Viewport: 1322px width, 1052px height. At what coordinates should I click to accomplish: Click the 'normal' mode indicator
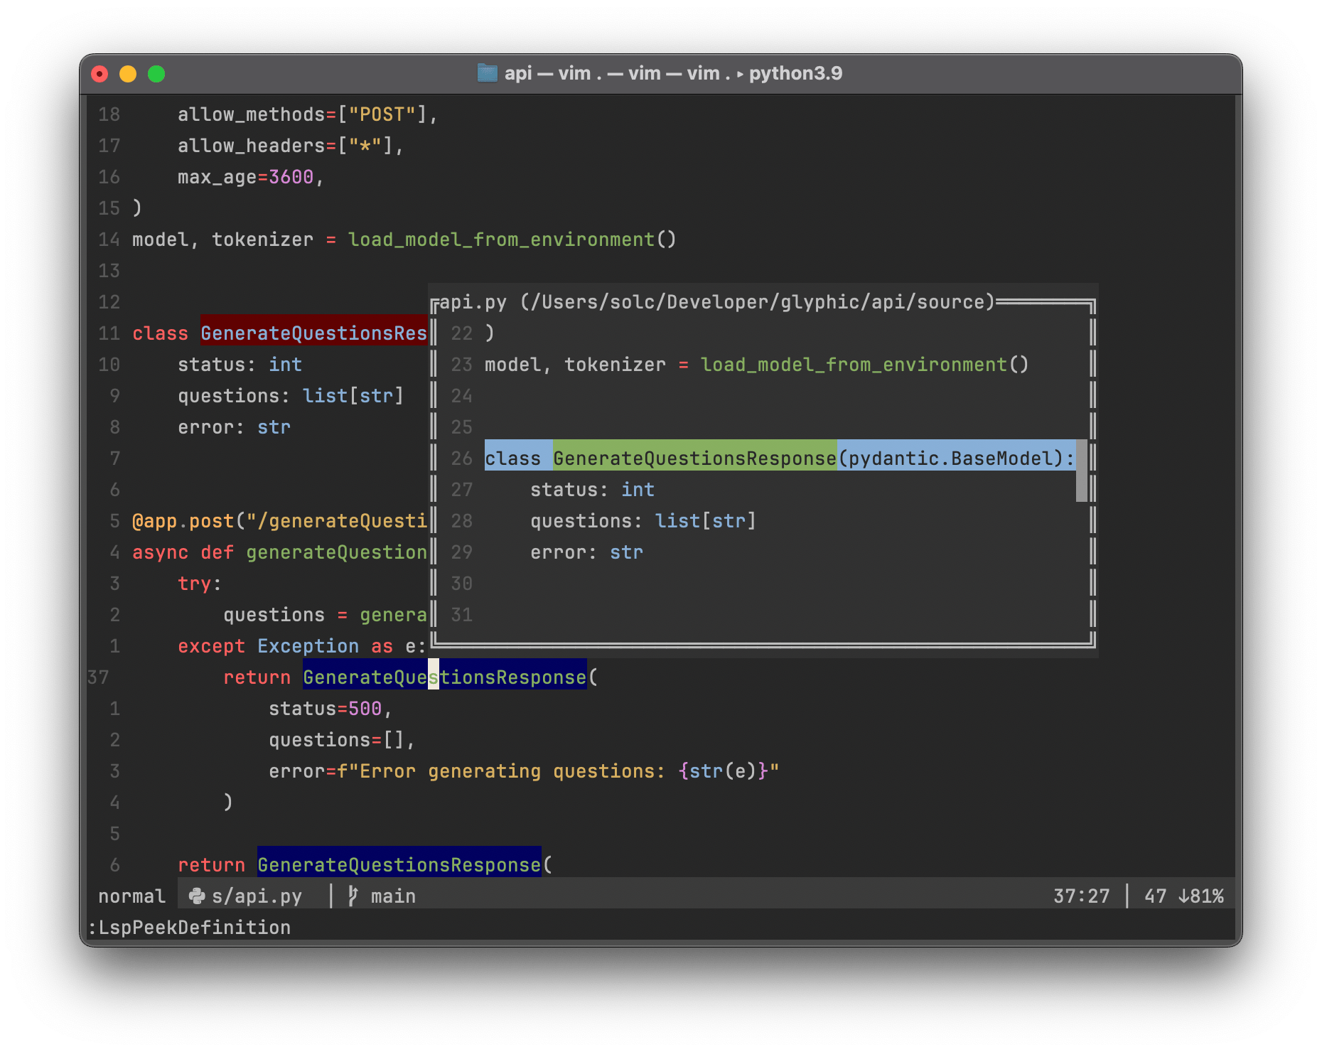131,896
